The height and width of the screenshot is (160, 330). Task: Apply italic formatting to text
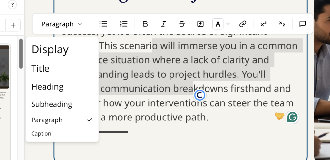click(x=164, y=24)
